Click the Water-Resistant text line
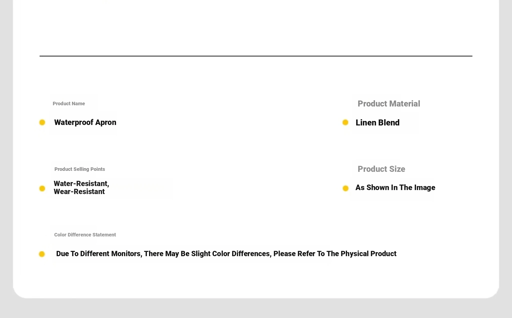 point(81,184)
